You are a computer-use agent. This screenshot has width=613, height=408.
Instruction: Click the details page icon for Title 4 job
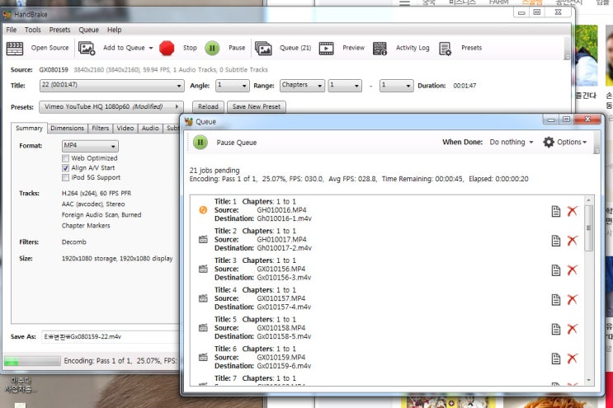555,299
